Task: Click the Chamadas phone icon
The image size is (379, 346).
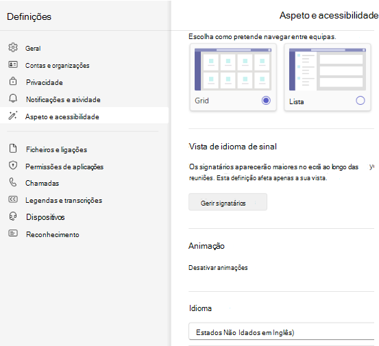Action: tap(13, 182)
